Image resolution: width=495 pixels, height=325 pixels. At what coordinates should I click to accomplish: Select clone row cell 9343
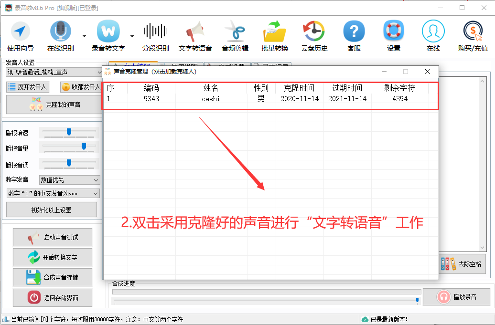click(151, 99)
